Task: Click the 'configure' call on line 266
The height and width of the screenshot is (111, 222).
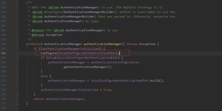Action: 49,53
